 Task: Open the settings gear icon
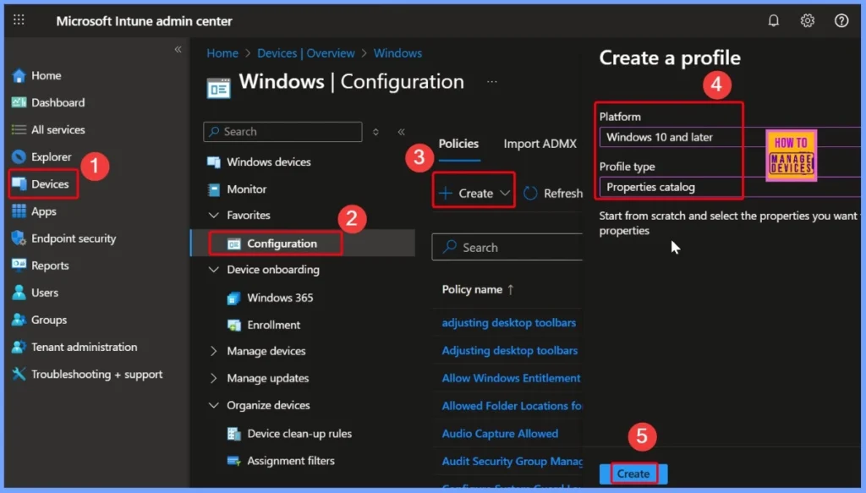pos(807,20)
